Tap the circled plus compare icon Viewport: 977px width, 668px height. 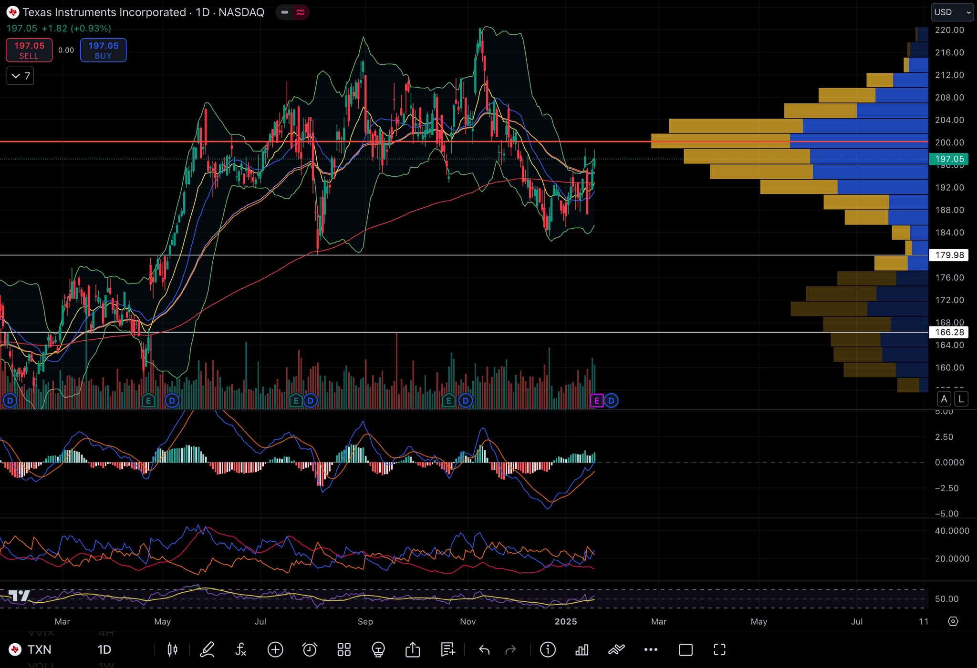(x=275, y=649)
